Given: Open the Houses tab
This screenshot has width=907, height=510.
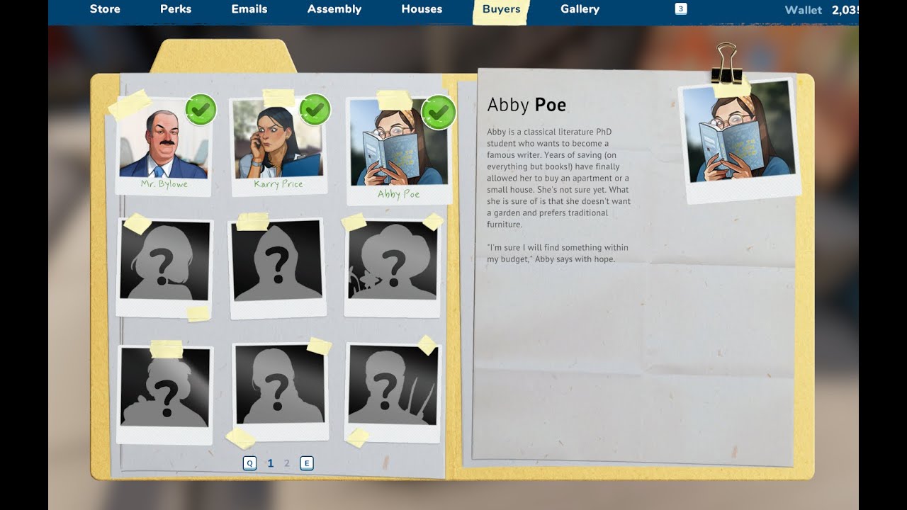Looking at the screenshot, I should 422,9.
